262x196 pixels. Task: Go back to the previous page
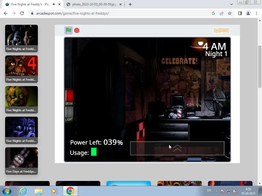6,13
